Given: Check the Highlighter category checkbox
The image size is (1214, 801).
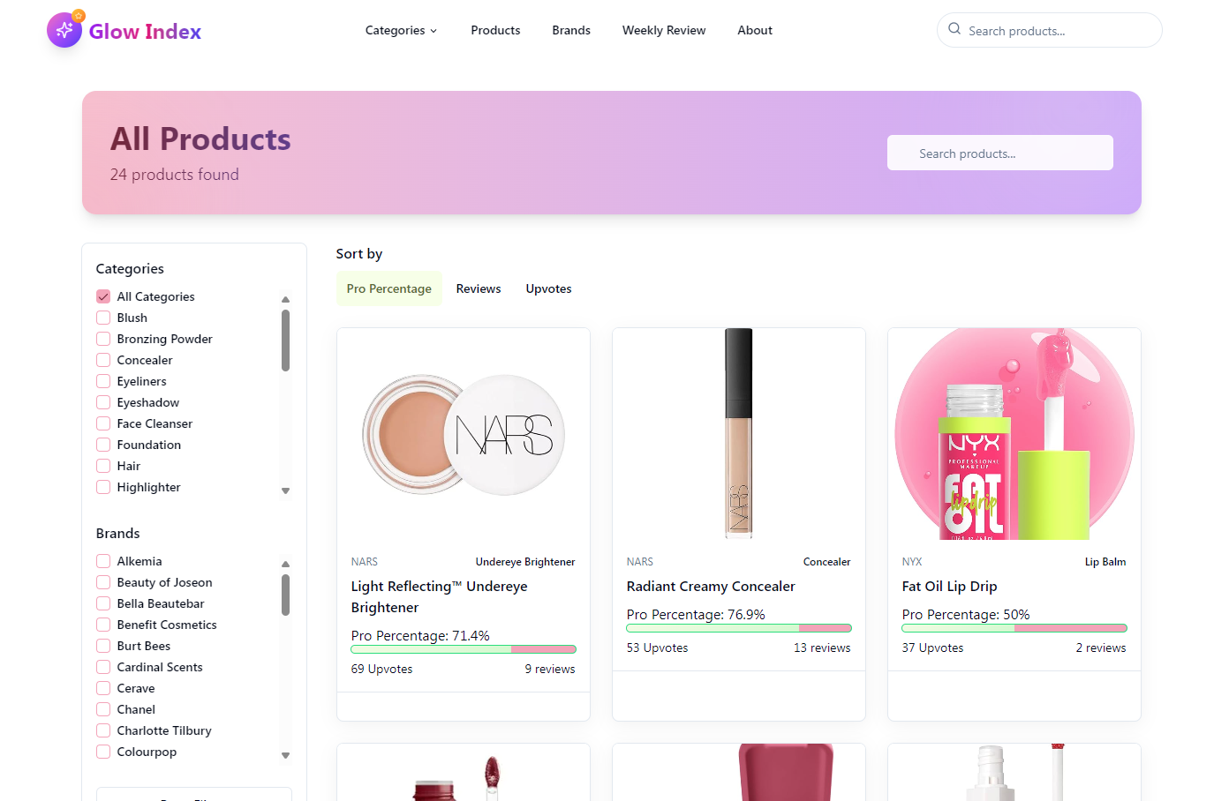Looking at the screenshot, I should coord(103,487).
